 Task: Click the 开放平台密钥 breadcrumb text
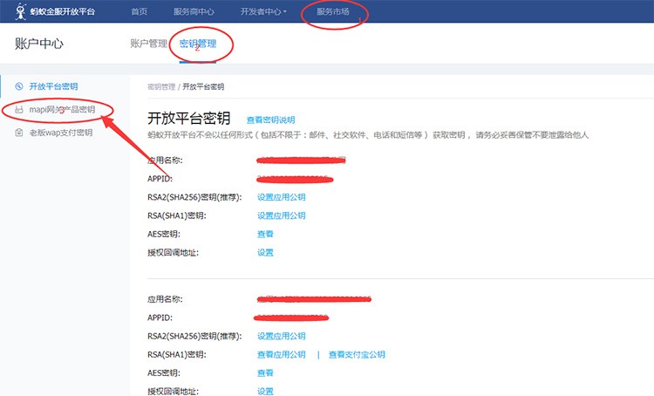point(203,87)
